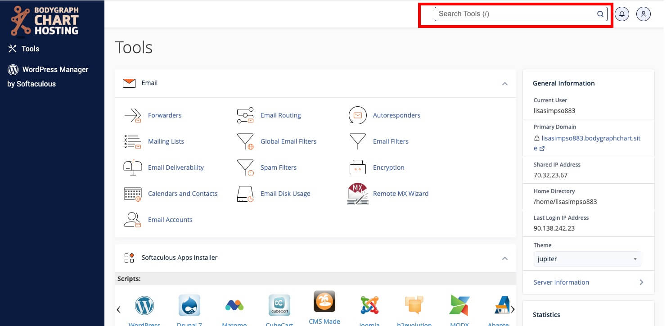Focus the Search Tools input field
Screen dimensions: 671x326
tap(521, 14)
